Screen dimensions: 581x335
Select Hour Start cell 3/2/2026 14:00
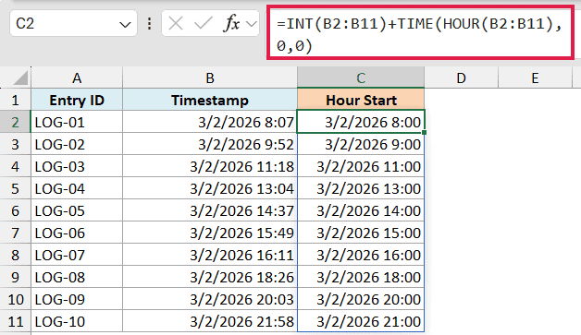[x=361, y=210]
